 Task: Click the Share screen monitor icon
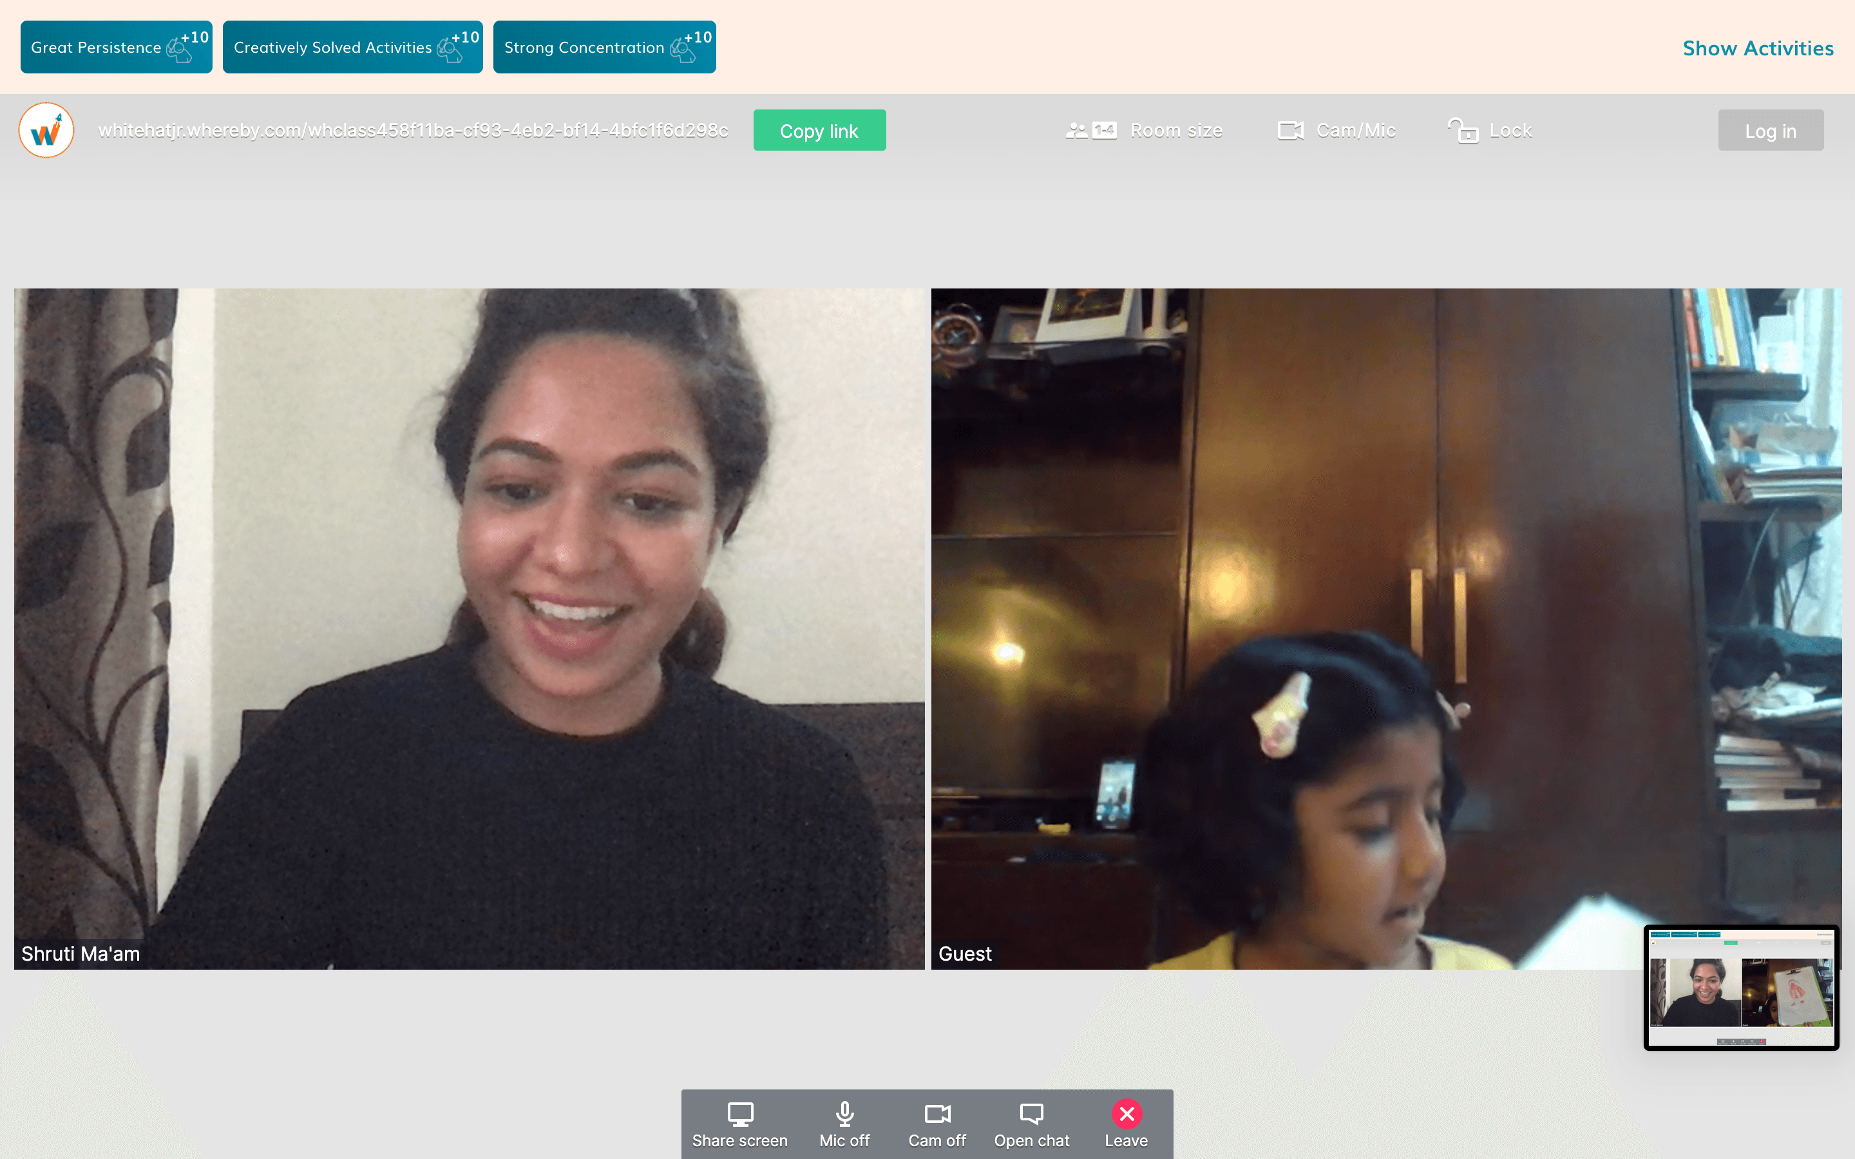[x=739, y=1113]
